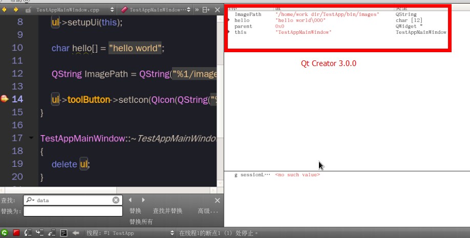This screenshot has height=238, width=470.
Task: Click the Step Over debug icon
Action: 29,233
